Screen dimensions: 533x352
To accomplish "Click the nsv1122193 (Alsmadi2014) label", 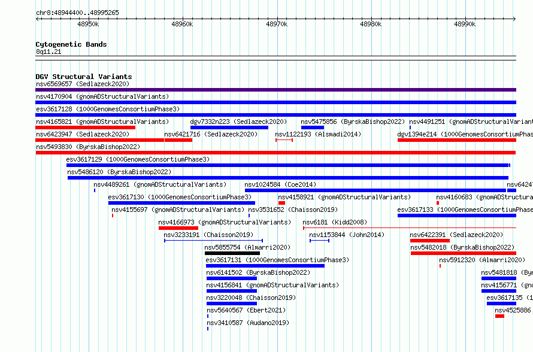I will coord(318,134).
